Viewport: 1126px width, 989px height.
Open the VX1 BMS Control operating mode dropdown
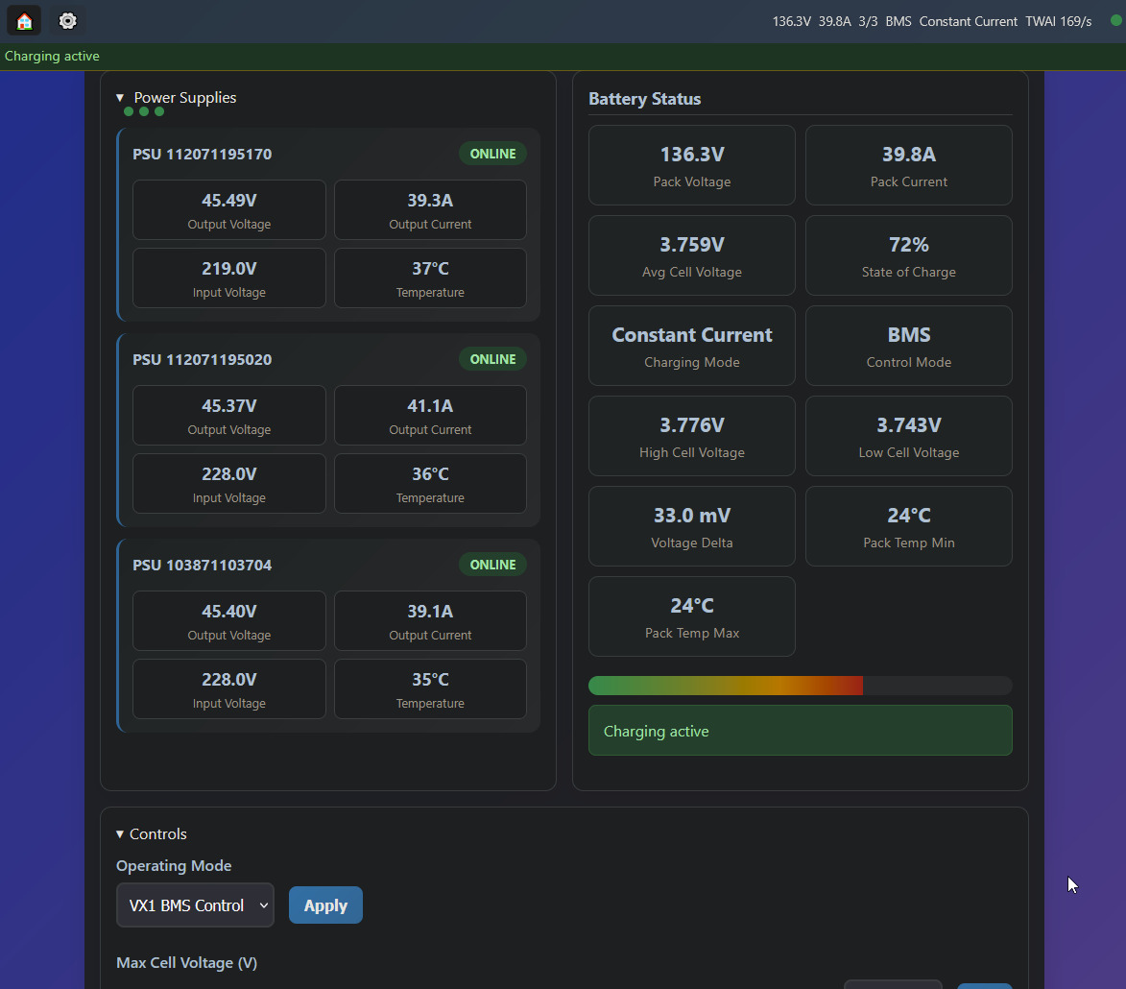tap(195, 905)
